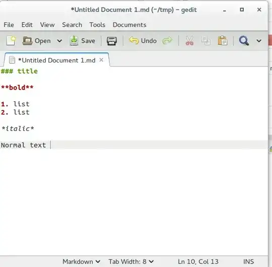Cut selection with the scissors icon
The width and height of the screenshot is (272, 267).
pos(189,41)
